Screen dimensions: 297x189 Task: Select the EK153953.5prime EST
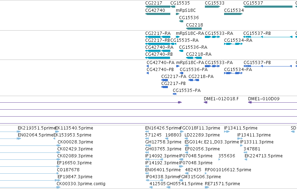point(54,139)
